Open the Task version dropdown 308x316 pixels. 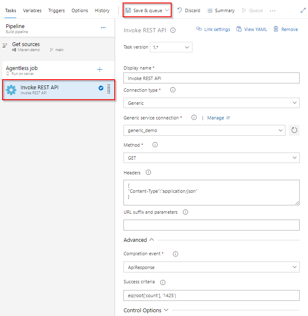click(171, 47)
